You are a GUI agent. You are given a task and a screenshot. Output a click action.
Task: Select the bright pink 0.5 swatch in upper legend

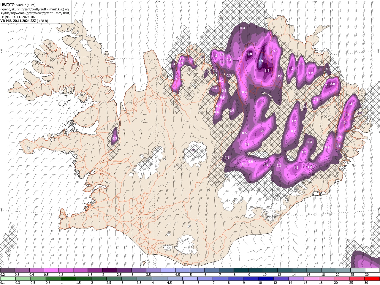tap(51, 270)
